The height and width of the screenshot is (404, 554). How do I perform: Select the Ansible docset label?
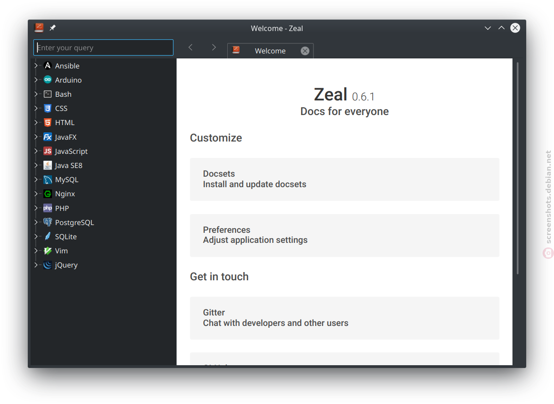(68, 66)
